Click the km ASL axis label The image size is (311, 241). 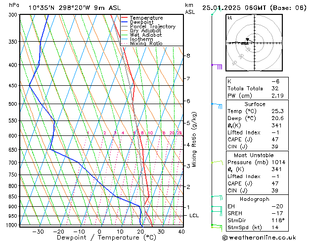(190, 8)
